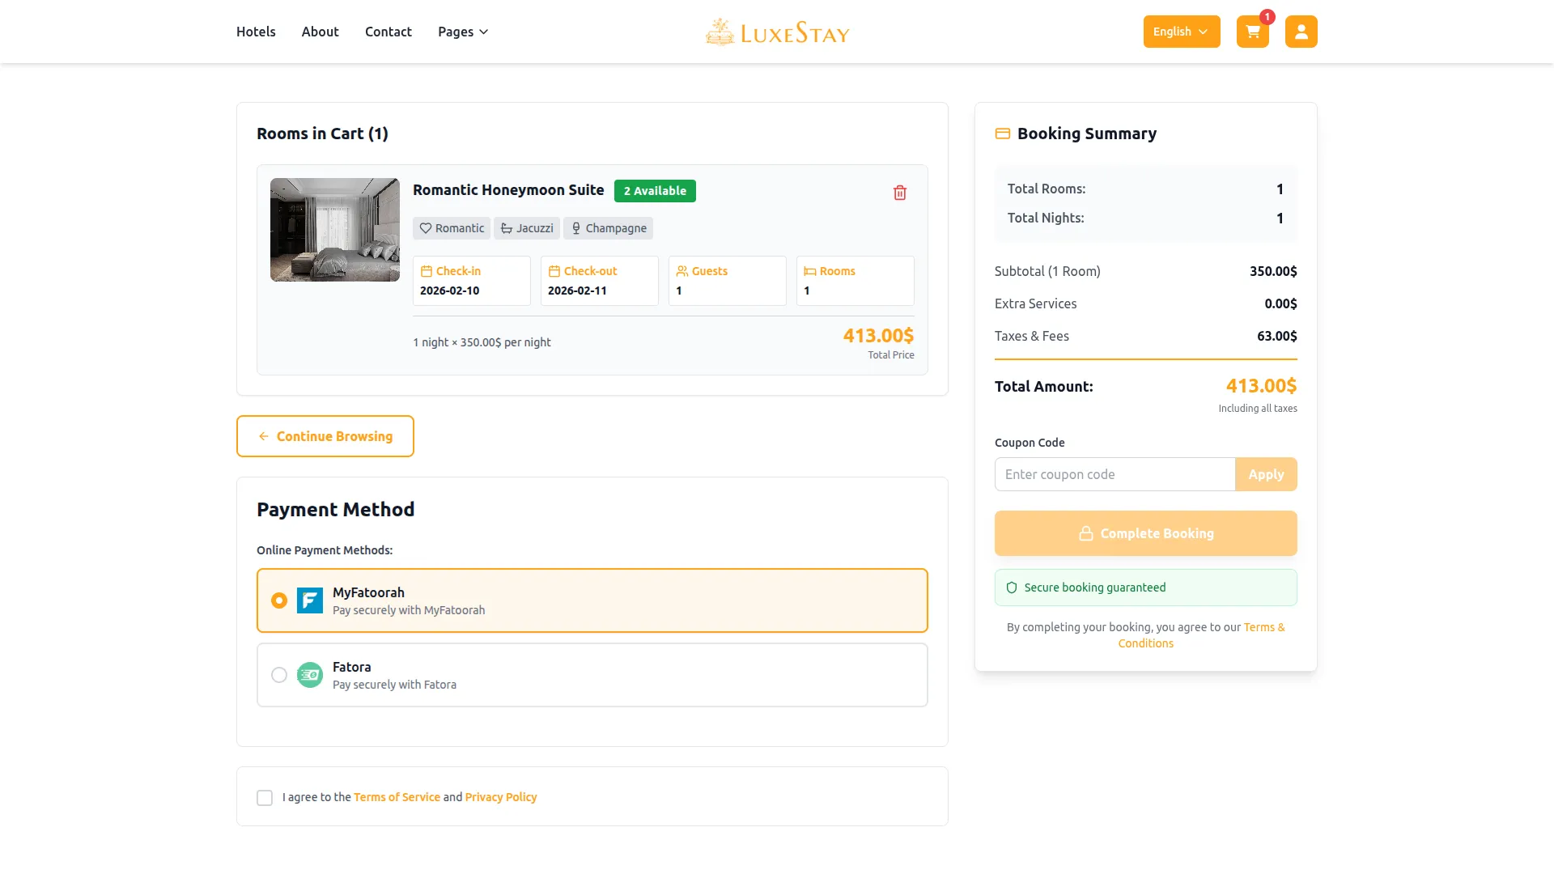
Task: Click the LuxeStay logo
Action: coord(777,32)
